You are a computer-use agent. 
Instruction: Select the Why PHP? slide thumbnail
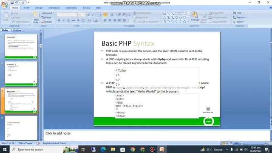coord(21,46)
